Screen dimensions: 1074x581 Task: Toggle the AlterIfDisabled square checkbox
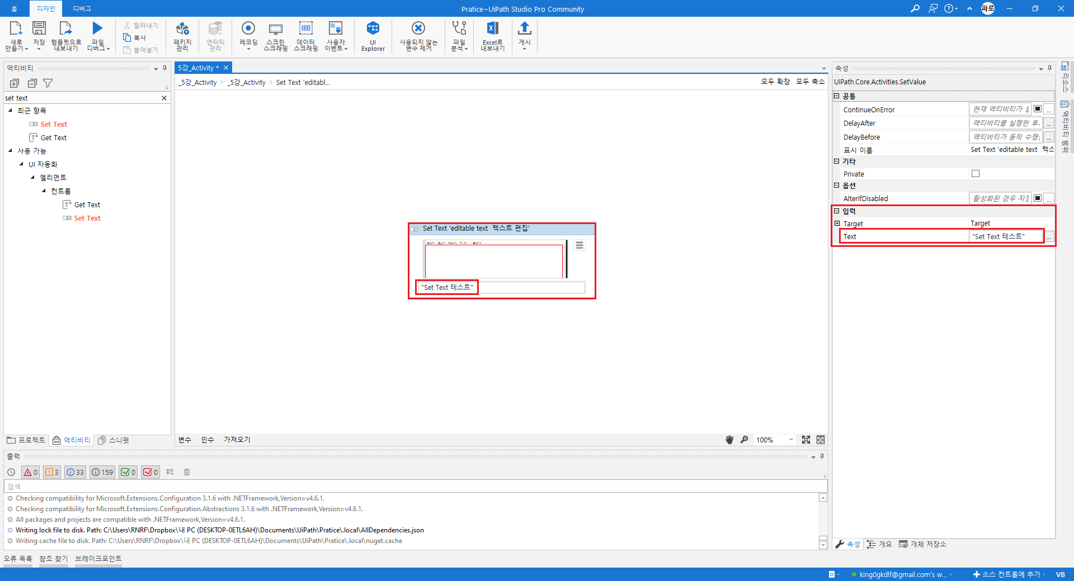tap(1038, 198)
